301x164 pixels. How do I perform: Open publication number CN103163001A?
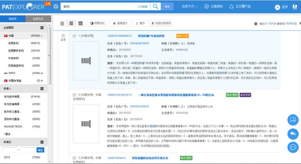(140, 106)
